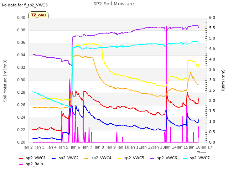
Task: Click the sp2_VWC5 legend label
Action: click(134, 158)
